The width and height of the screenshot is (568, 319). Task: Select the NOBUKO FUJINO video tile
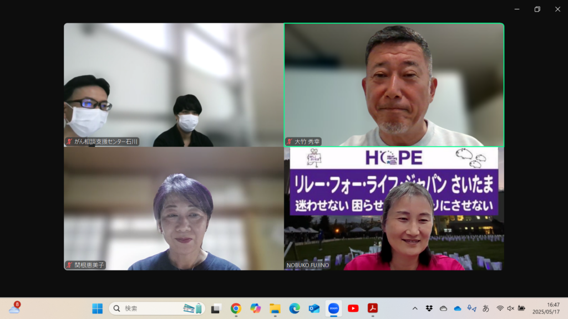394,209
